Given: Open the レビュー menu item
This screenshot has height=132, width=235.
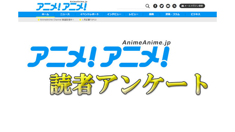Looking at the screenshot, I should tap(134, 14).
